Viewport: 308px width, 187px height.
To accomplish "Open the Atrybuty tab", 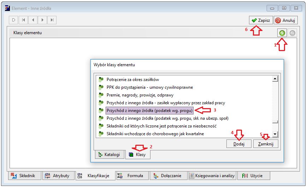I will [x=58, y=176].
